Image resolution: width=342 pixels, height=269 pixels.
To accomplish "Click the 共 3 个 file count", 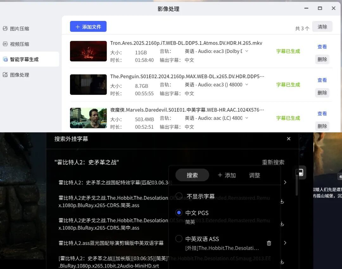I will click(x=302, y=29).
